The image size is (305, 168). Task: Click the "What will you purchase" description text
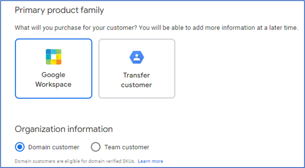point(156,28)
